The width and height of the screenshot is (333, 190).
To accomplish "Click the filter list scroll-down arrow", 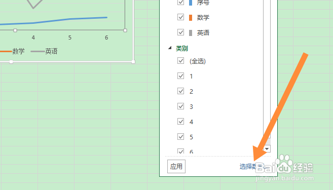I will tap(267, 149).
